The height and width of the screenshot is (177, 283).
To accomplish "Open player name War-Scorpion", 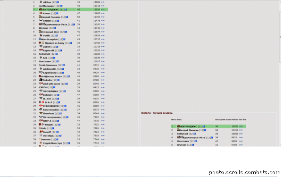I will 49,39.
